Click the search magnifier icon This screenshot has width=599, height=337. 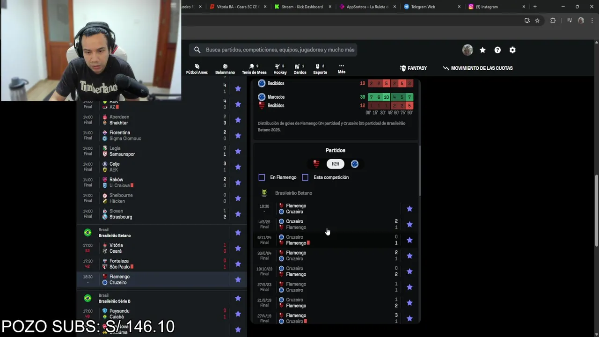click(x=197, y=50)
